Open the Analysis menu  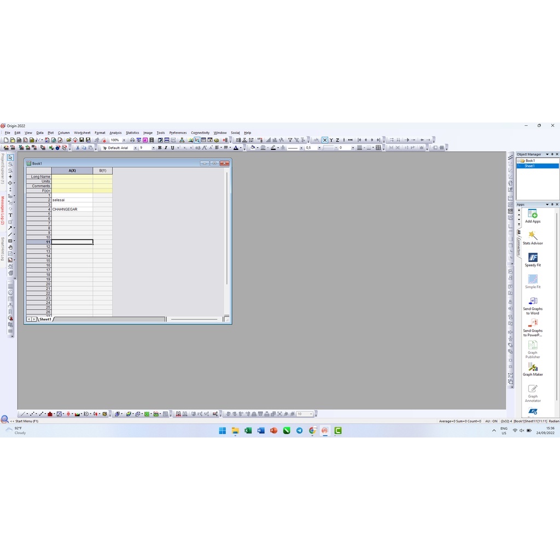tap(115, 133)
